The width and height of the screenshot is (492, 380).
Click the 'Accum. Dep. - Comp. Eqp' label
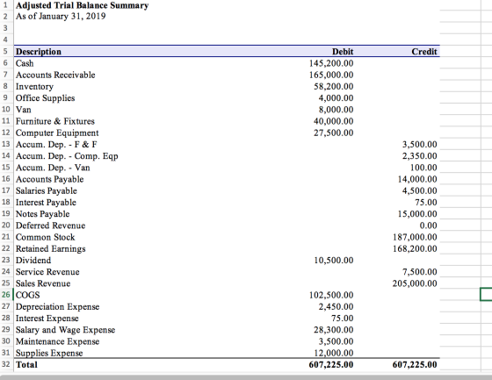[67, 156]
